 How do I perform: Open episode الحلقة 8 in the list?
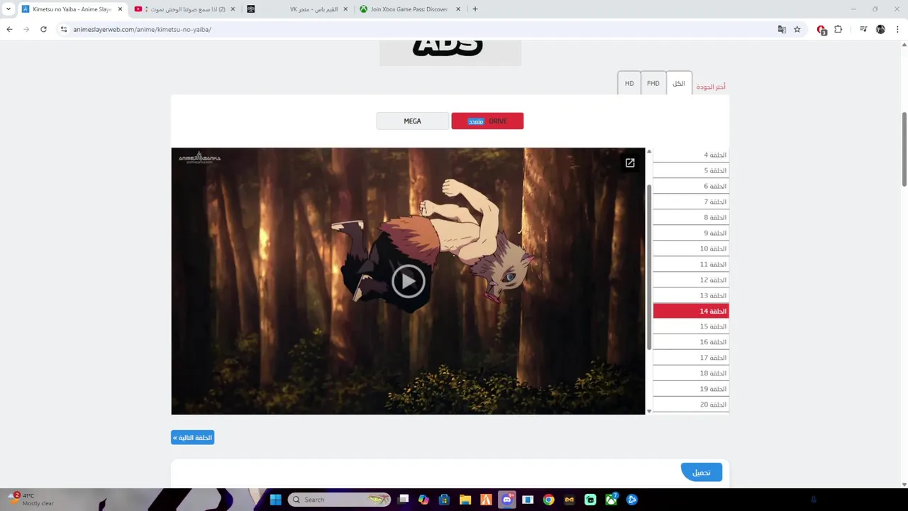691,217
